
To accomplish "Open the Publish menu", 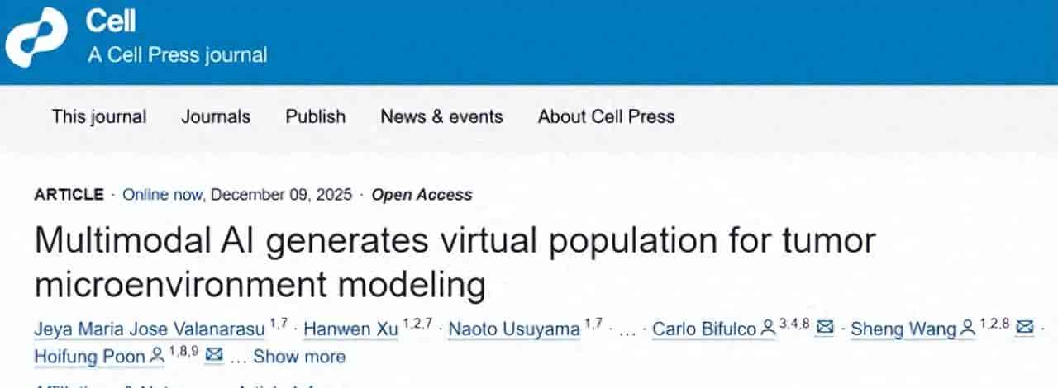I will click(315, 117).
